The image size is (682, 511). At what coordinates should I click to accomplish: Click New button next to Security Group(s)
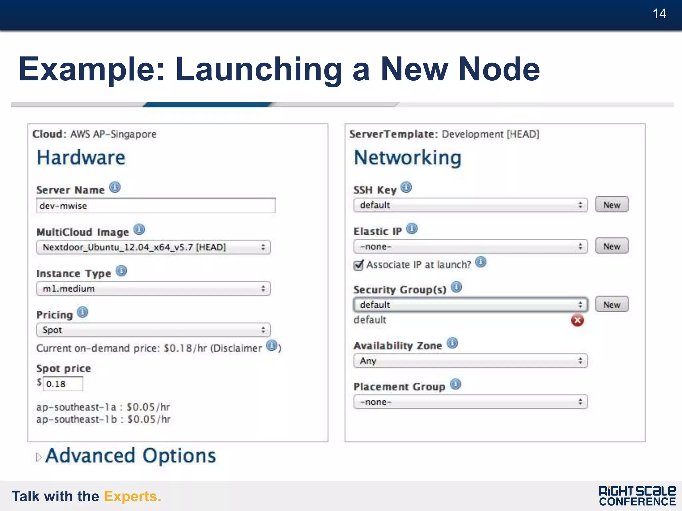point(612,304)
